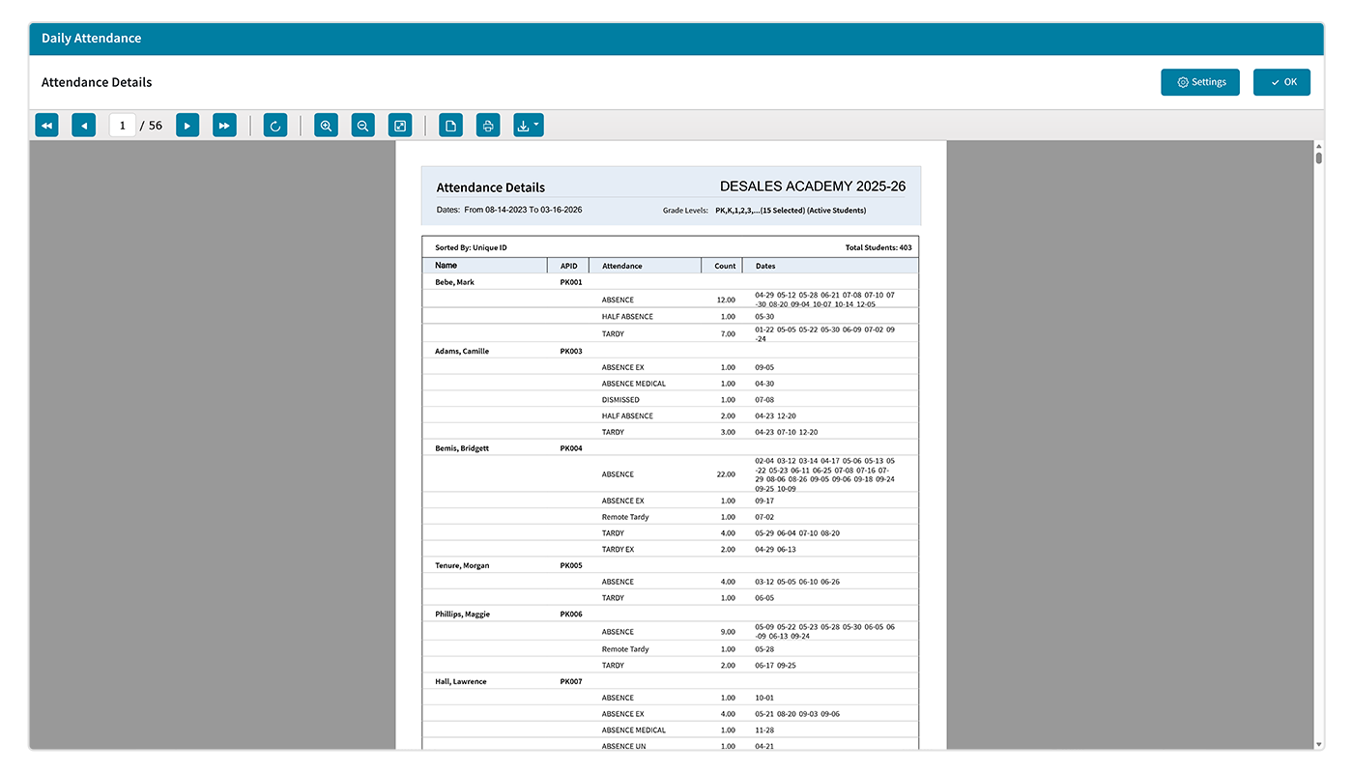Viewport: 1353px width, 773px height.
Task: Confirm with the OK button
Action: [x=1281, y=82]
